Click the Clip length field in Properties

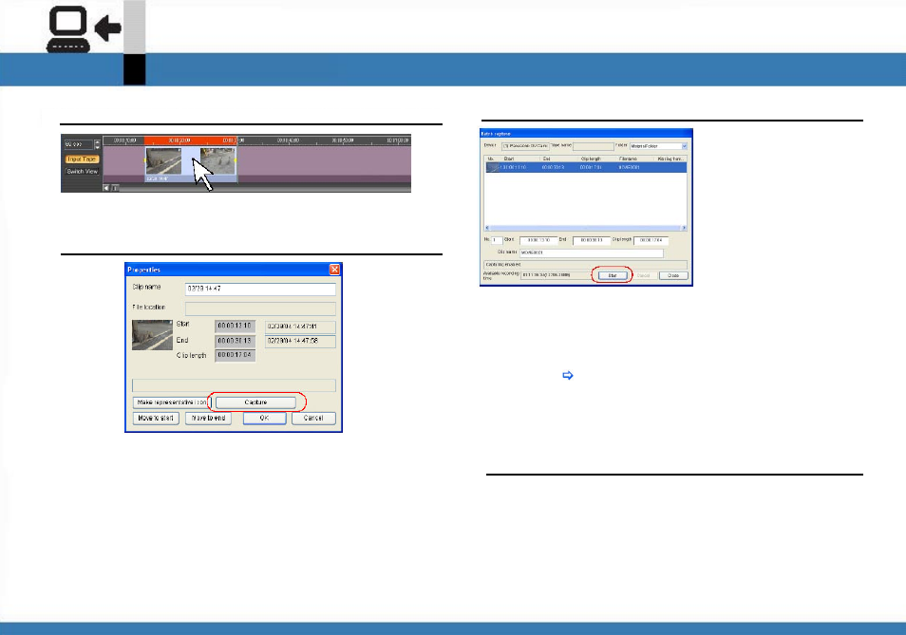coord(236,356)
